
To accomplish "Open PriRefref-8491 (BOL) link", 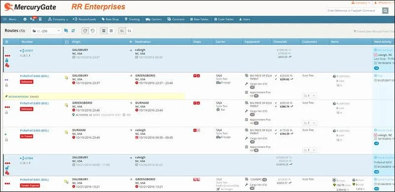I will (x=35, y=180).
